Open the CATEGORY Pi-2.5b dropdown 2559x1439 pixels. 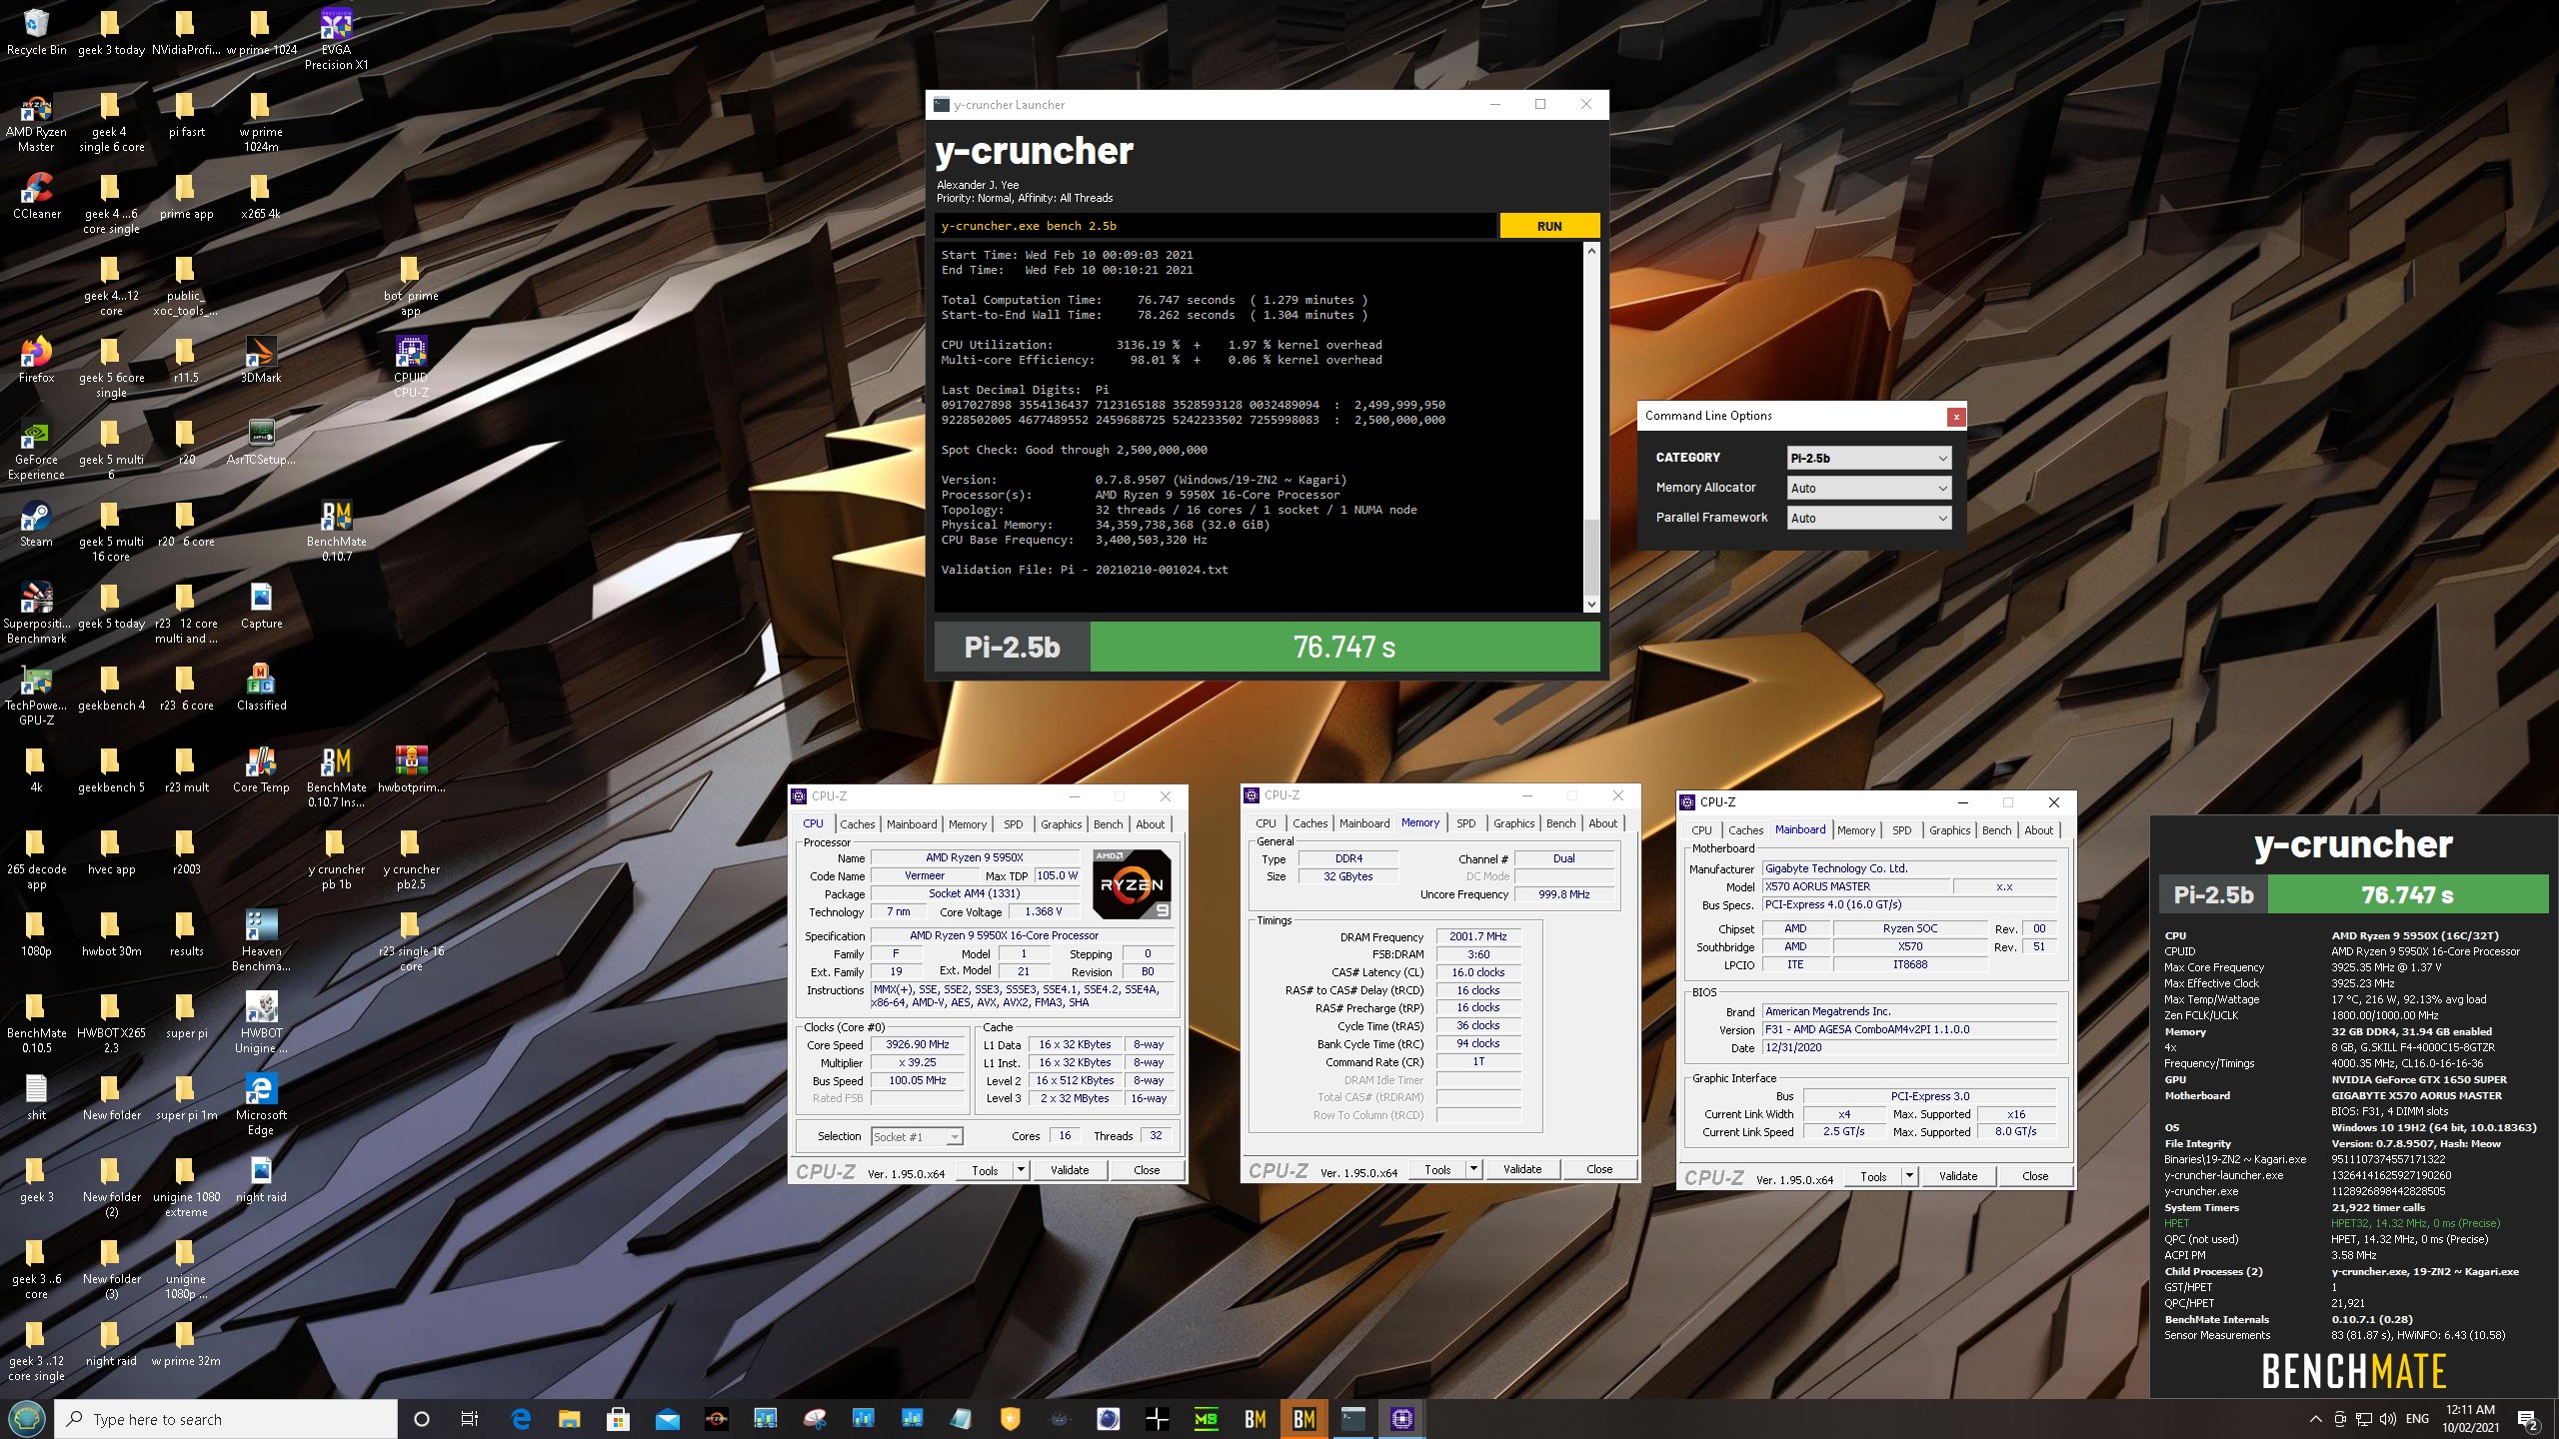1868,458
